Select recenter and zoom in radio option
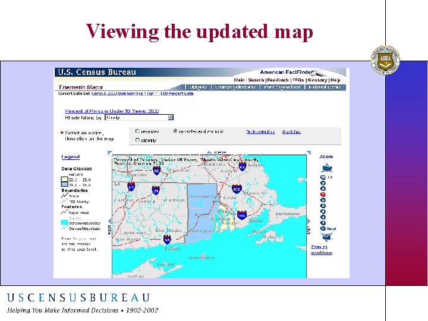 coord(175,131)
